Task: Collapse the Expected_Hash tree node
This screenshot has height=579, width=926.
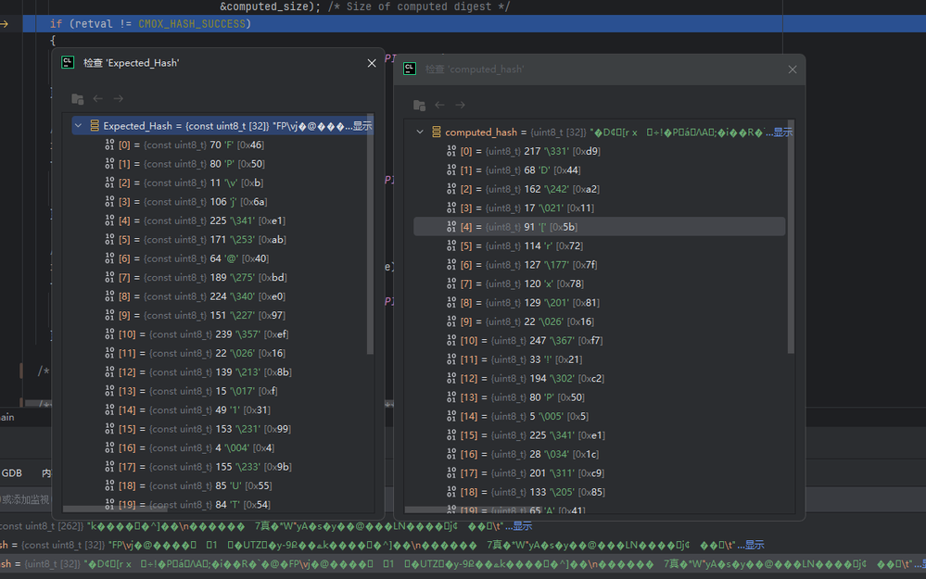Action: 79,126
